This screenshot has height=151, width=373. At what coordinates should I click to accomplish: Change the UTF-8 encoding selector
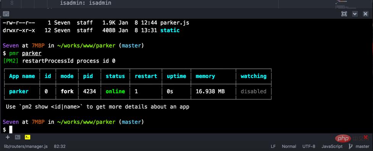[309, 146]
